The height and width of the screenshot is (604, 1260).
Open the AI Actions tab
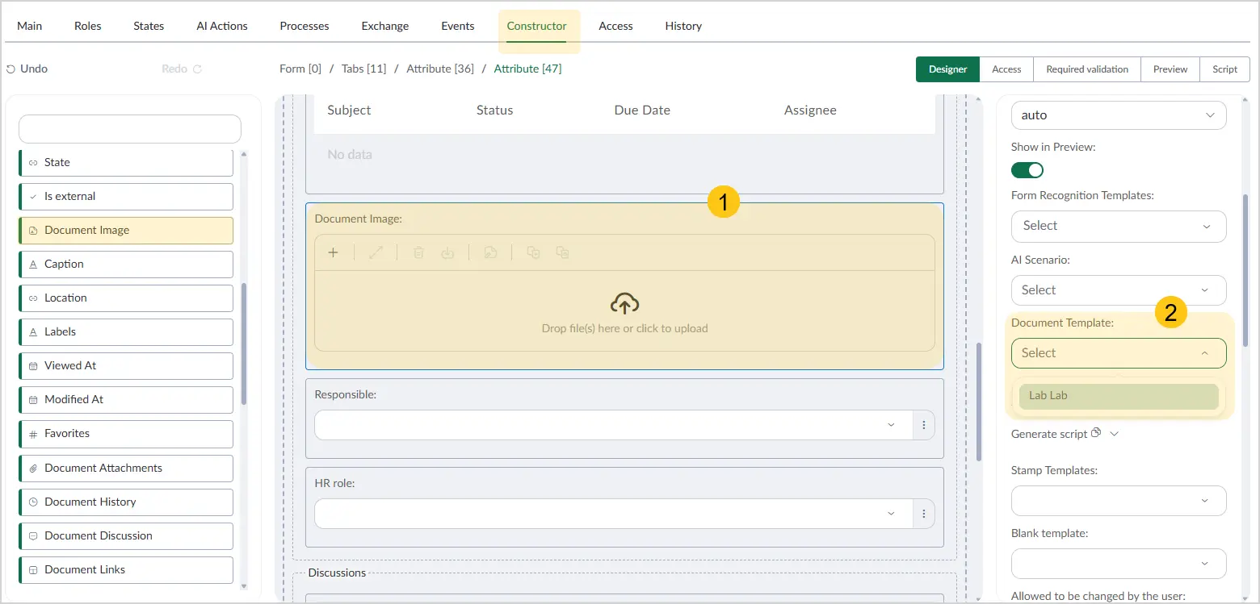(222, 26)
